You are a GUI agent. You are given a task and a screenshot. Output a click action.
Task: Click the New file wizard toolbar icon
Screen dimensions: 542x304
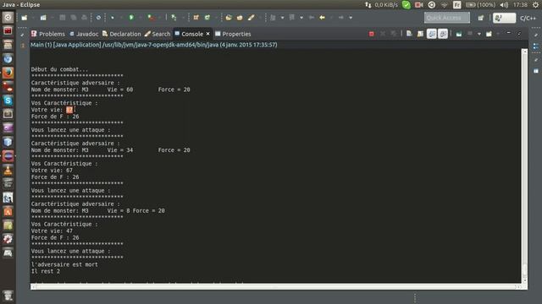pos(24,18)
